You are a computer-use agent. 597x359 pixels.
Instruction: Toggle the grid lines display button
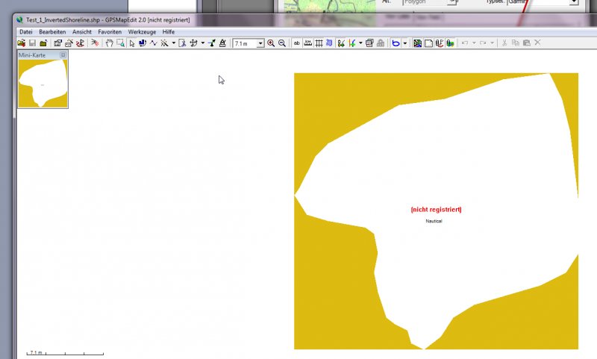point(319,43)
